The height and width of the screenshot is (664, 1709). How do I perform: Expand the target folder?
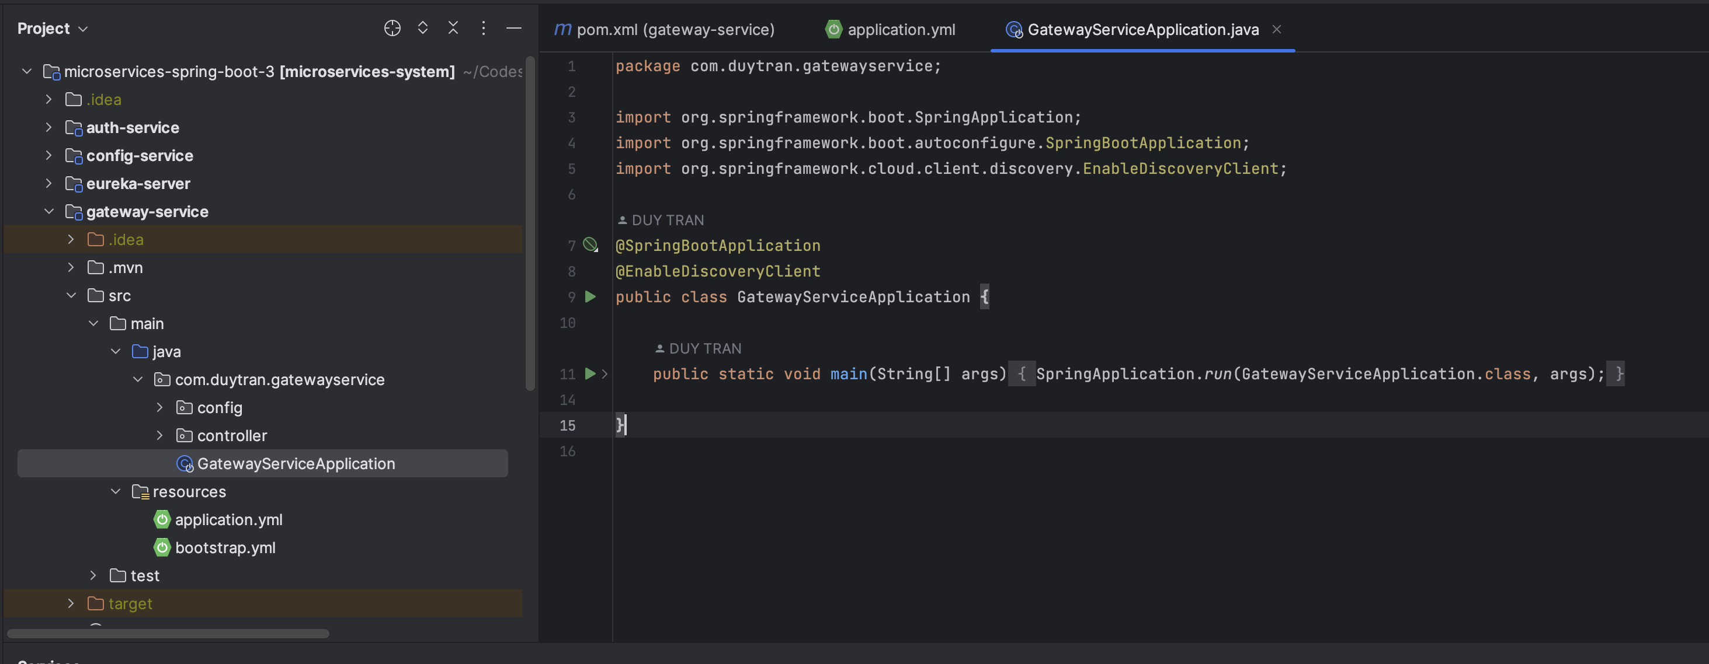click(70, 603)
